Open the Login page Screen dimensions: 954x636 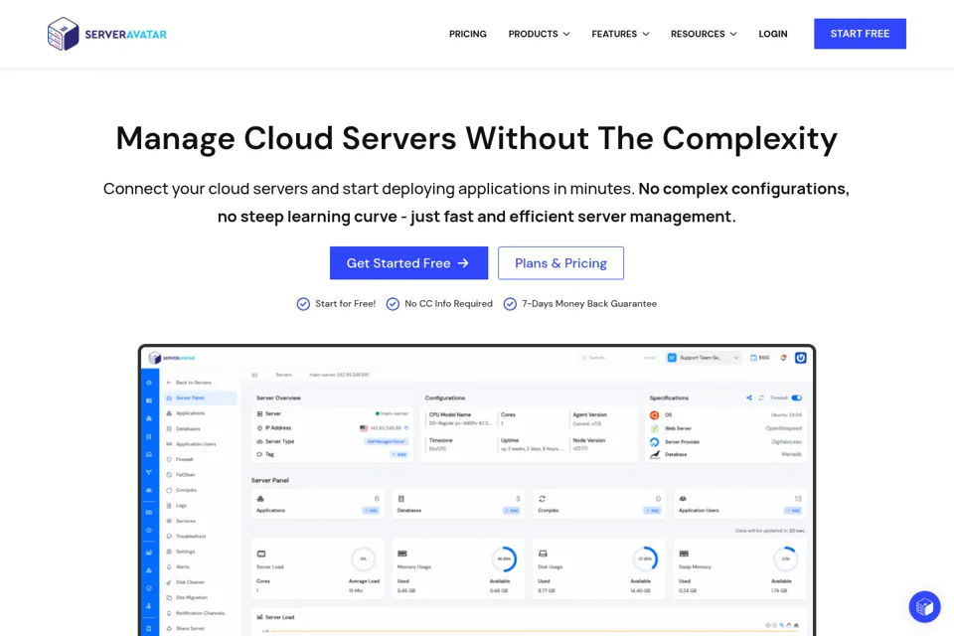click(773, 34)
